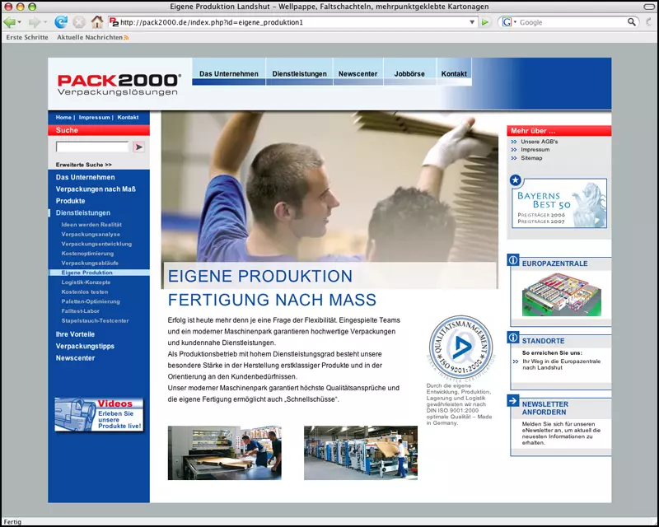This screenshot has width=659, height=527.
Task: Click the website search input field
Action: click(x=92, y=147)
